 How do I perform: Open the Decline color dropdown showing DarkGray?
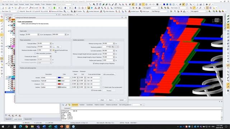click(x=70, y=87)
